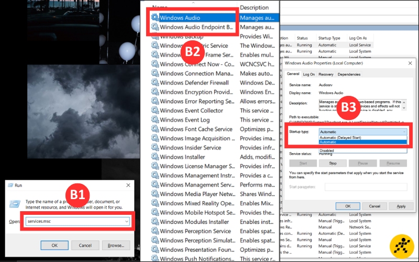Switch to the Log On tab
Viewport: 419px width, 262px height.
point(309,74)
